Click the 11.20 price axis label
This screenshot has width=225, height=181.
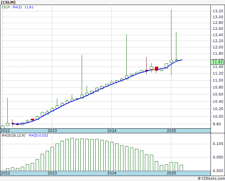(218, 74)
